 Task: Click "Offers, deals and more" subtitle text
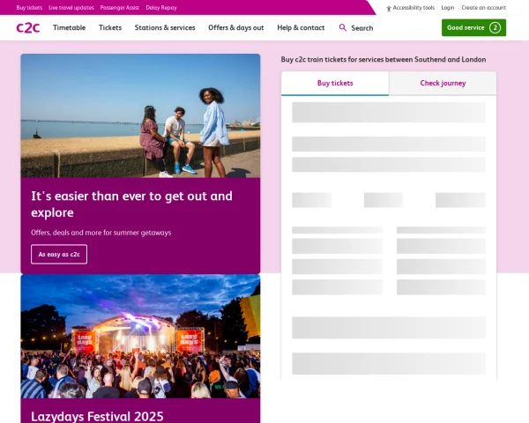(x=101, y=233)
